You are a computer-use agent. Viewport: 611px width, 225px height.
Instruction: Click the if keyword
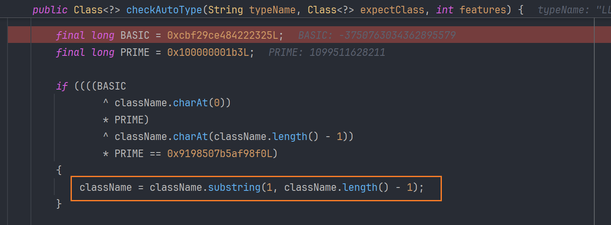coord(62,86)
